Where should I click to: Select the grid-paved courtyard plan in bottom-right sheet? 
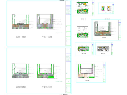point(86,71)
